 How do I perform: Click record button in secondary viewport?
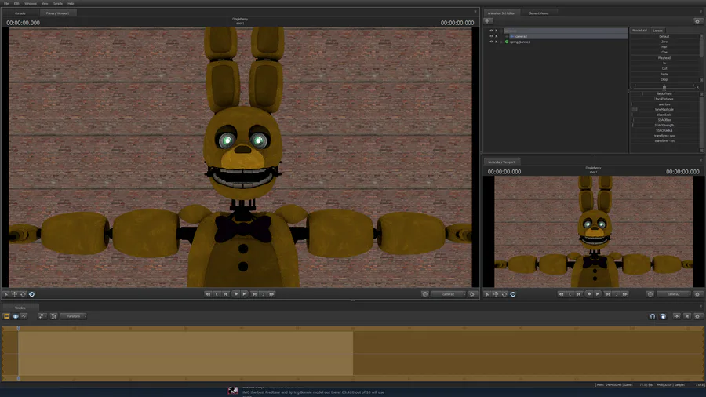tap(589, 294)
